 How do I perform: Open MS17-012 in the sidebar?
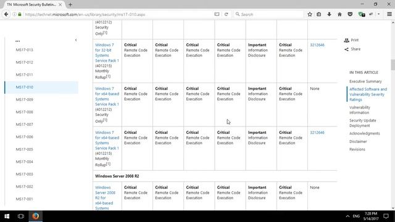(x=25, y=62)
